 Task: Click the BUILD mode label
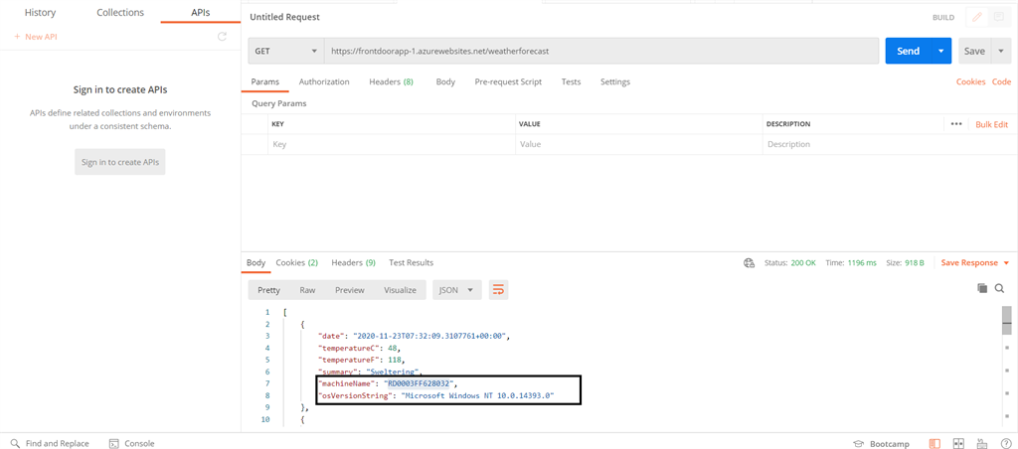click(943, 18)
